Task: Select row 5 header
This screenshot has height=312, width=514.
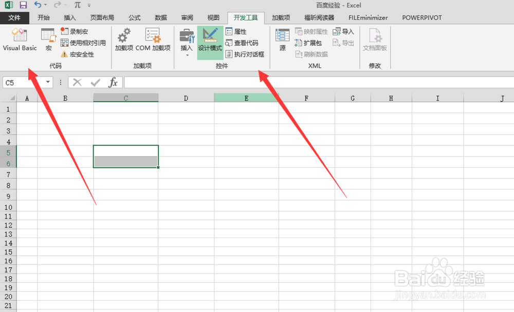Action: [x=8, y=152]
